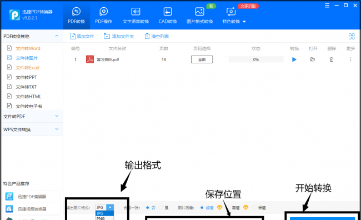Image resolution: width=361 pixels, height=220 pixels.
Task: Click the green 新 badge
Action: 211,6
